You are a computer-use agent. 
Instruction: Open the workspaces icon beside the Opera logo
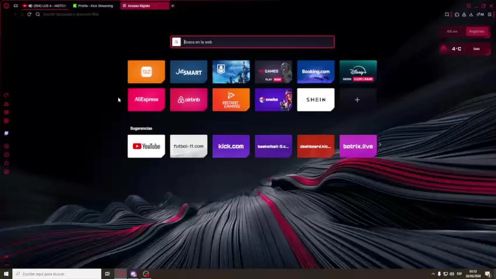[16, 6]
